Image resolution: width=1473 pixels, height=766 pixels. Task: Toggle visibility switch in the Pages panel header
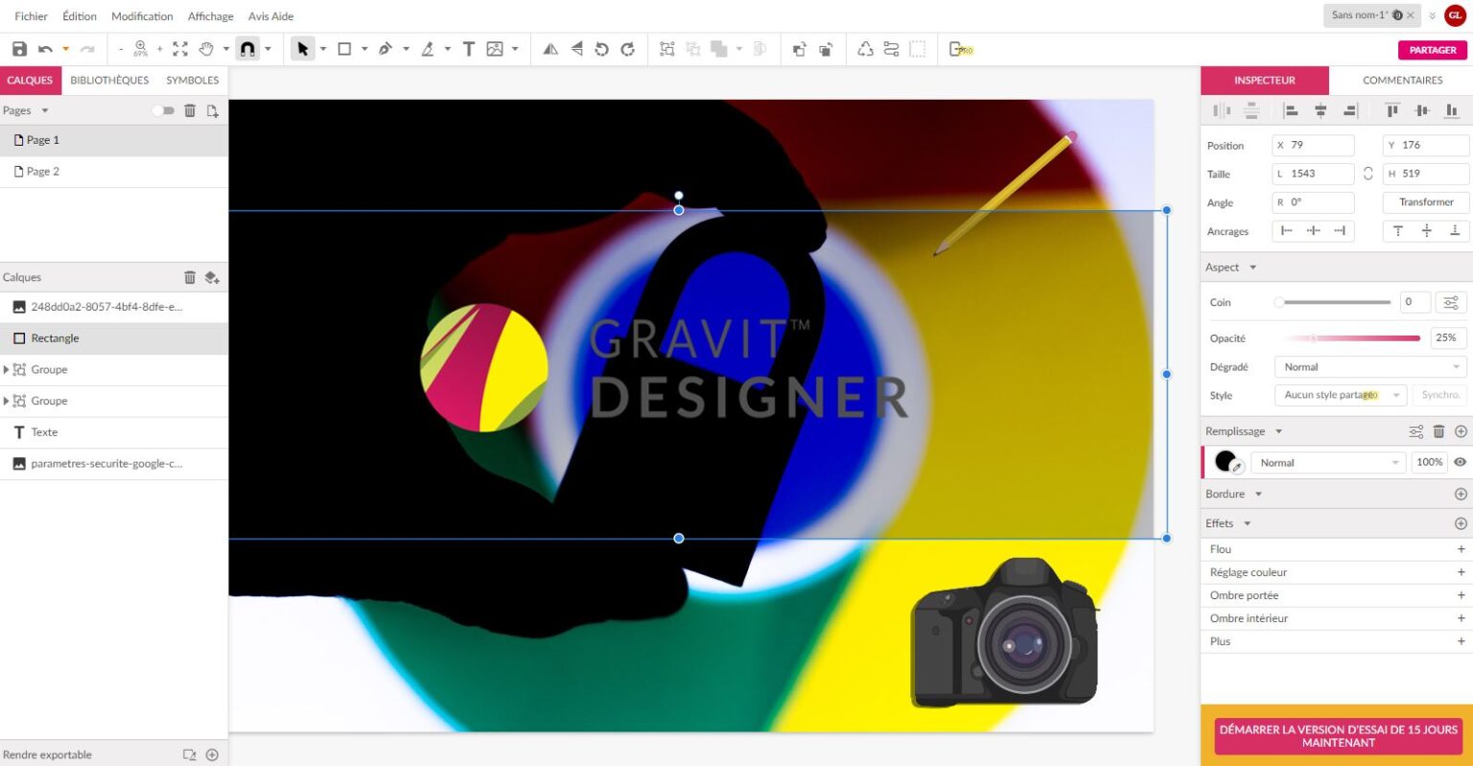click(x=163, y=110)
